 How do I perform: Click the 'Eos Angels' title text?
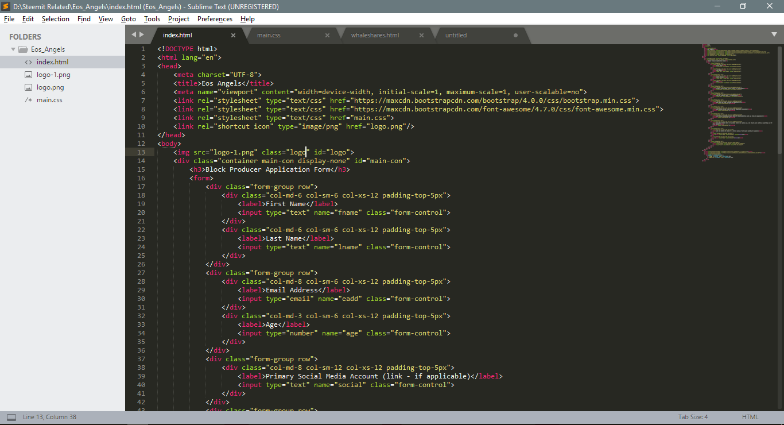pos(221,83)
